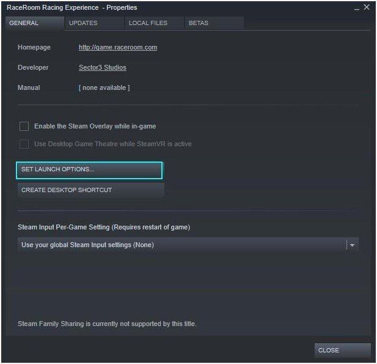The width and height of the screenshot is (377, 364).
Task: Visit the Sector3 Studios developer link
Action: click(103, 67)
